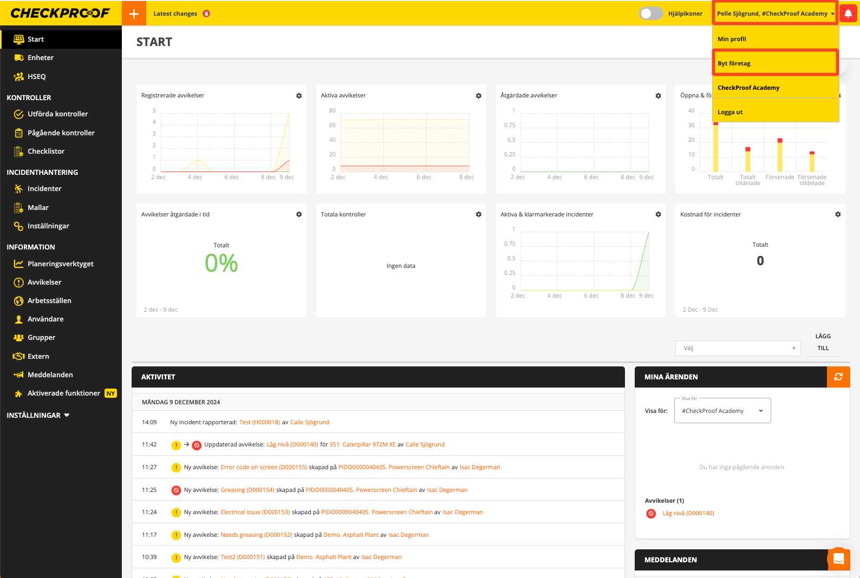Open the Visa för #CheckProof Academy dropdown

click(x=722, y=411)
